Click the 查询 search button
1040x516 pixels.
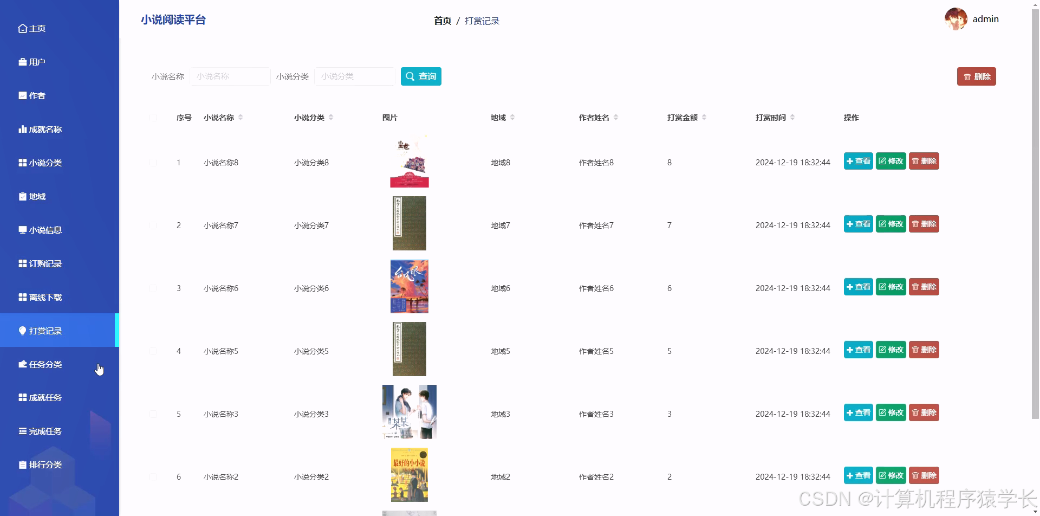point(421,76)
